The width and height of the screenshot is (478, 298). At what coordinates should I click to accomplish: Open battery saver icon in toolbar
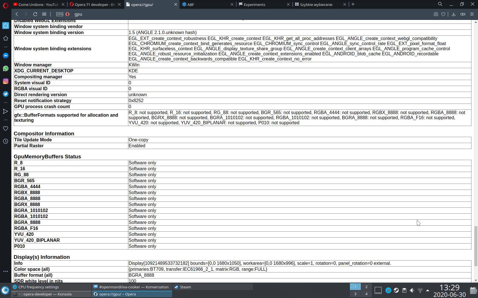click(x=463, y=14)
